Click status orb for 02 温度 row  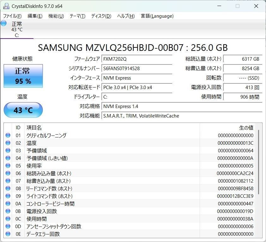(8, 143)
